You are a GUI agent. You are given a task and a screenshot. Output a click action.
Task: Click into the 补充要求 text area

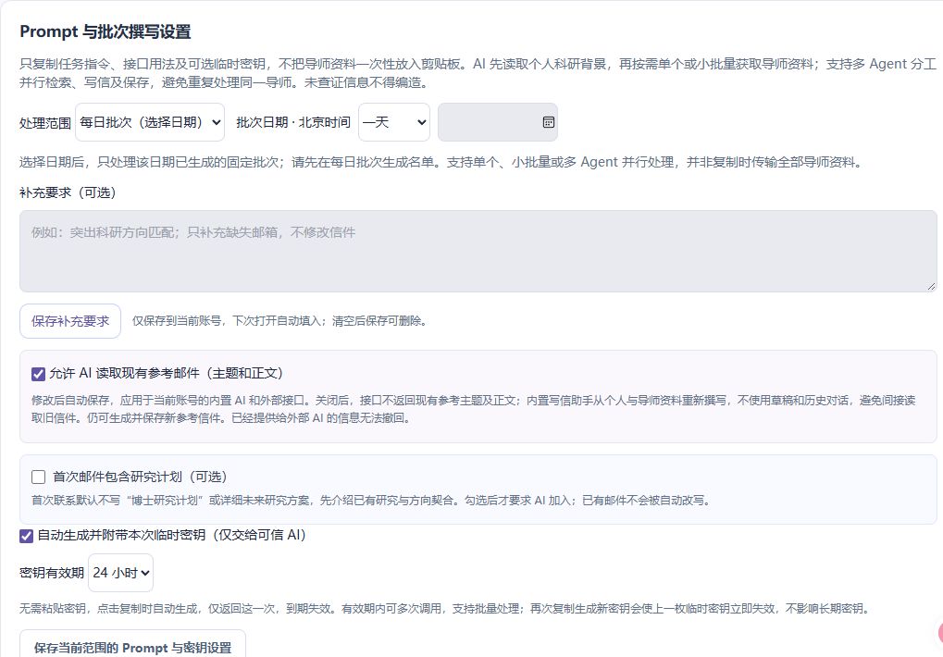[x=478, y=252]
